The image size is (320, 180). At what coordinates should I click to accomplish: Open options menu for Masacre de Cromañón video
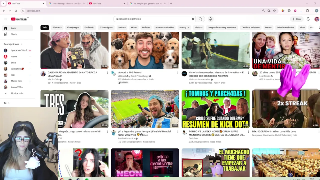coord(248,73)
